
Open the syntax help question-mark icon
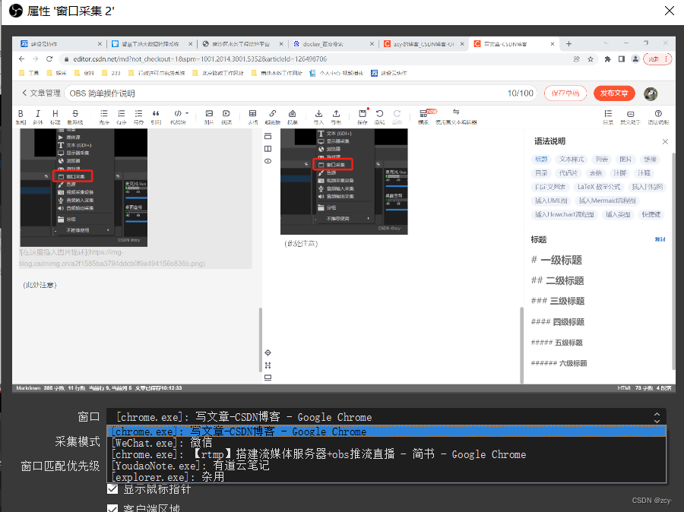point(658,114)
